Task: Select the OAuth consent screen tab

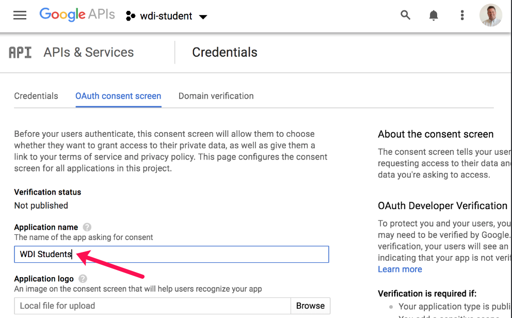Action: point(118,96)
